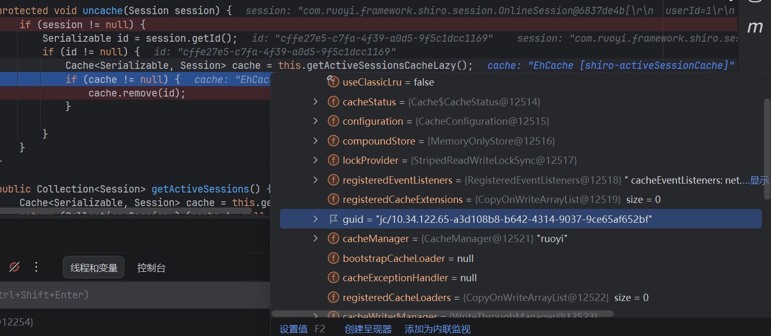Click the cache.remove(id); code line
This screenshot has width=771, height=336.
point(137,93)
